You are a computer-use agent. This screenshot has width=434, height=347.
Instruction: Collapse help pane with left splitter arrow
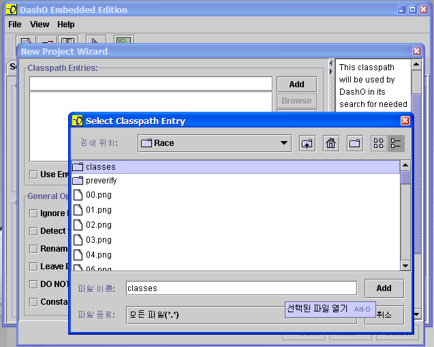pyautogui.click(x=331, y=63)
